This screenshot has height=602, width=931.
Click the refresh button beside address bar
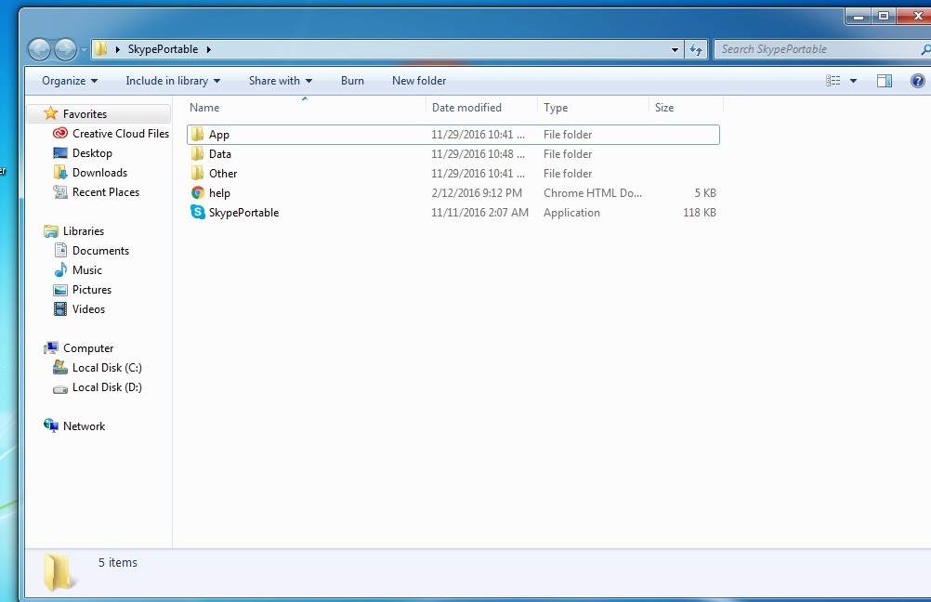696,49
